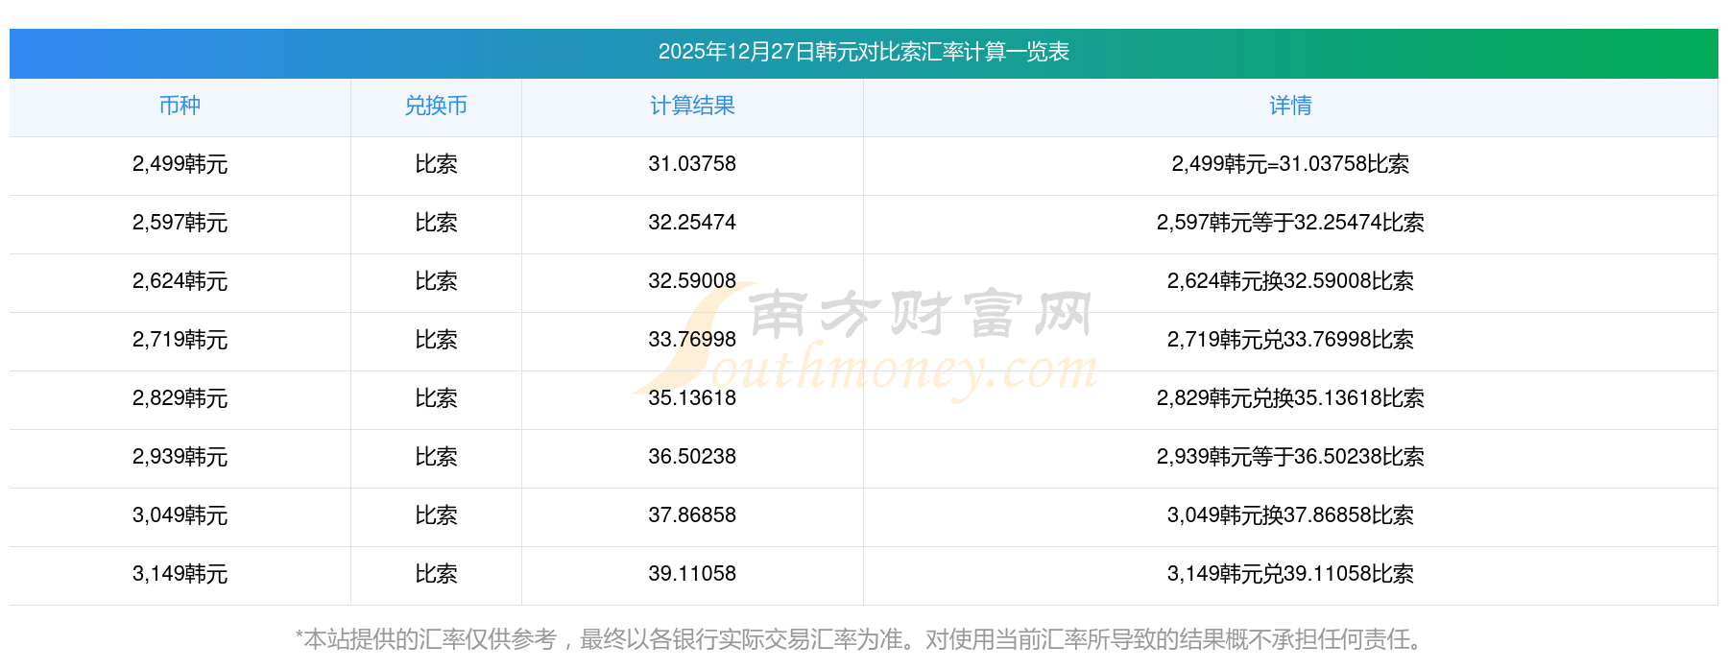Click 比索 in the 2,939韩元 row
The image size is (1728, 669).
click(x=436, y=457)
